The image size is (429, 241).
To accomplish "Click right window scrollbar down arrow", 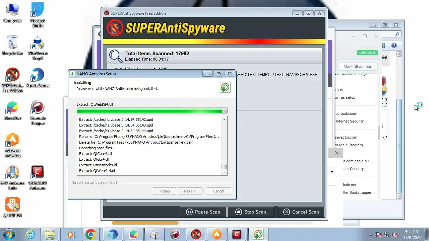I will tap(399, 196).
